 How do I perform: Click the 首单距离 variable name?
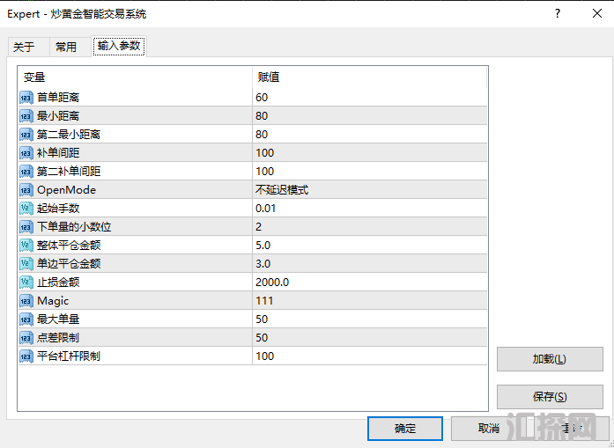coord(58,98)
